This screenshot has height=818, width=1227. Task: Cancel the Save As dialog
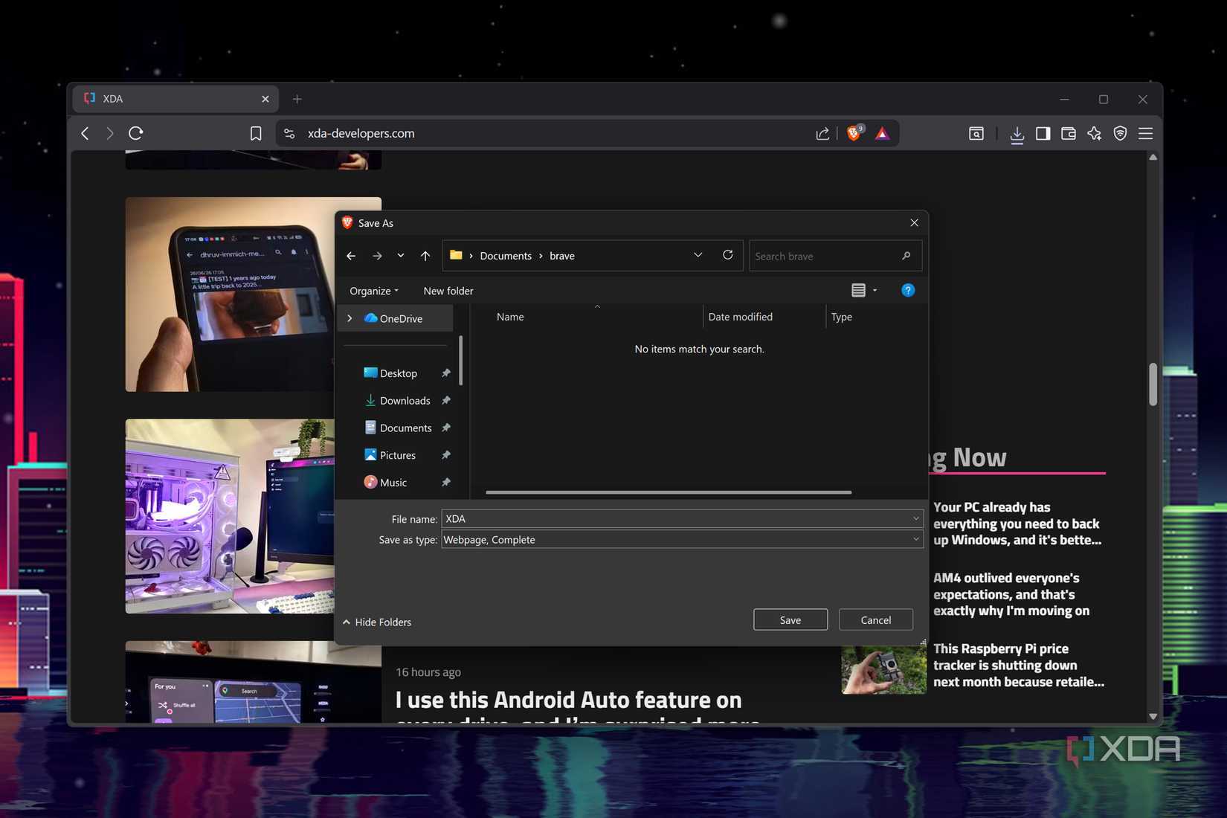click(x=876, y=620)
